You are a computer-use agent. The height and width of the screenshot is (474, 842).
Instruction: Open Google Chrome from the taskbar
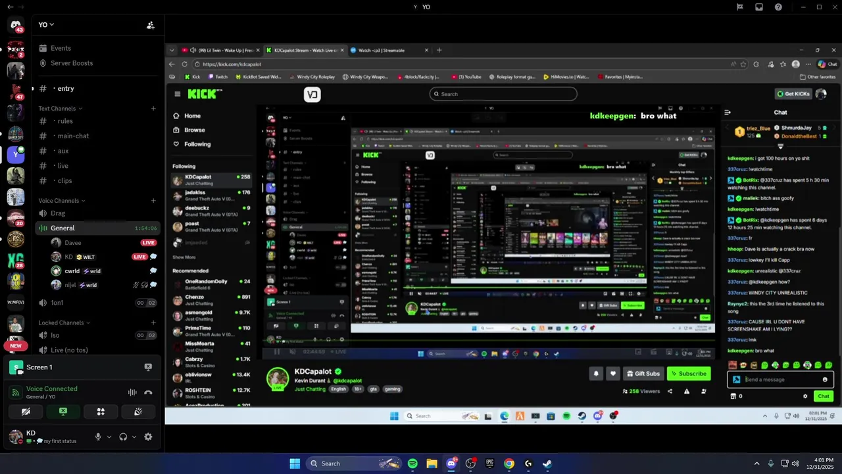pyautogui.click(x=509, y=463)
